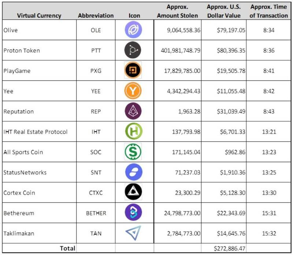The height and width of the screenshot is (255, 293).
Task: Click the orange Yee coin icon
Action: (x=133, y=91)
